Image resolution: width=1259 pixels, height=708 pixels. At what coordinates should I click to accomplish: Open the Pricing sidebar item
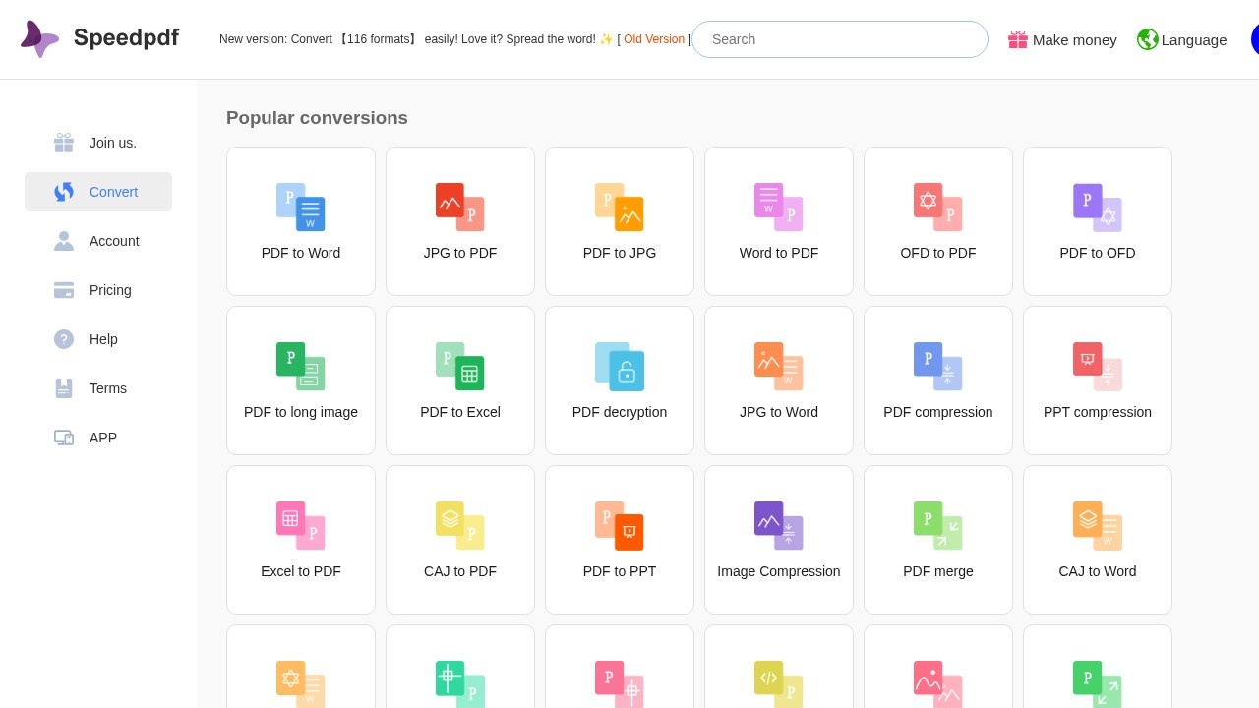[x=98, y=290]
